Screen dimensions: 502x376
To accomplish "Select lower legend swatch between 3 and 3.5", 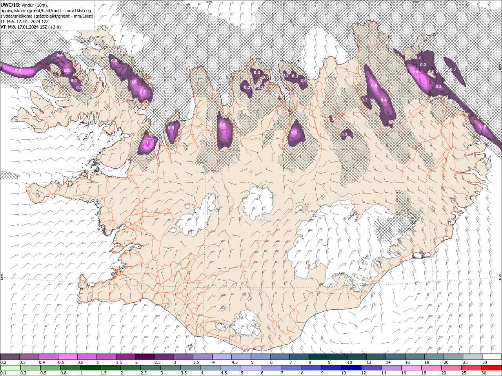I will tap(170, 368).
